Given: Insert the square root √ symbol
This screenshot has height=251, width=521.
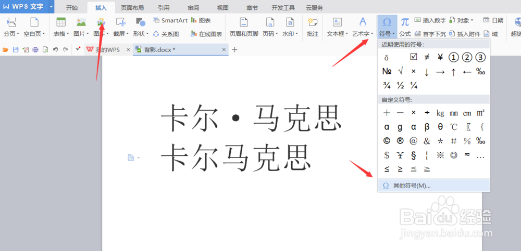Looking at the screenshot, I should 400,71.
